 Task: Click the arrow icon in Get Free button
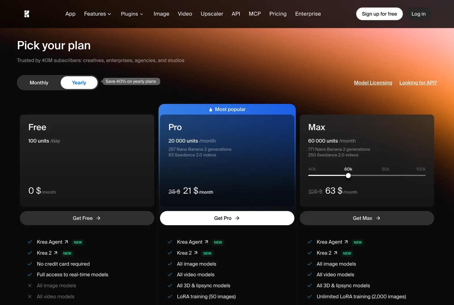coord(98,218)
